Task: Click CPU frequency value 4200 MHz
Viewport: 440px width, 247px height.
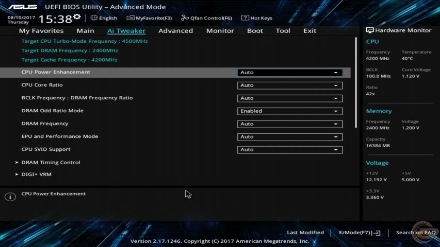Action: click(x=378, y=59)
